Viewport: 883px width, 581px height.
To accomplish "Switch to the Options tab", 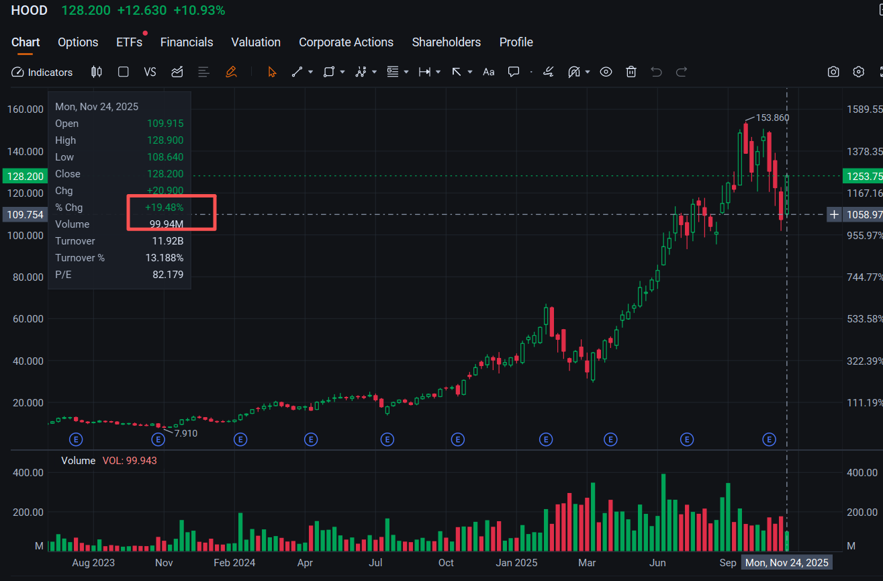I will [78, 42].
